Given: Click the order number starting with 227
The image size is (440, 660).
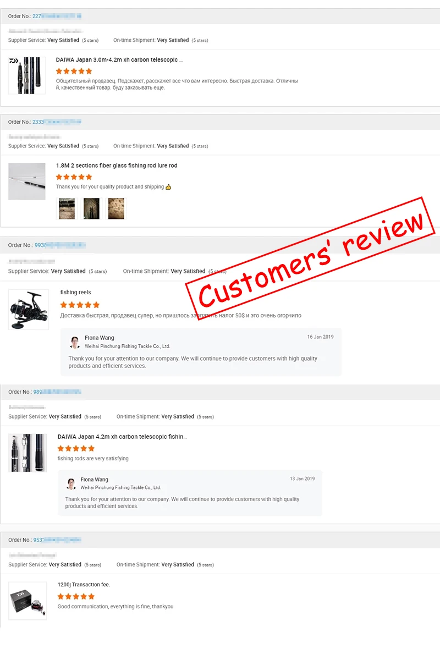Looking at the screenshot, I should (57, 16).
